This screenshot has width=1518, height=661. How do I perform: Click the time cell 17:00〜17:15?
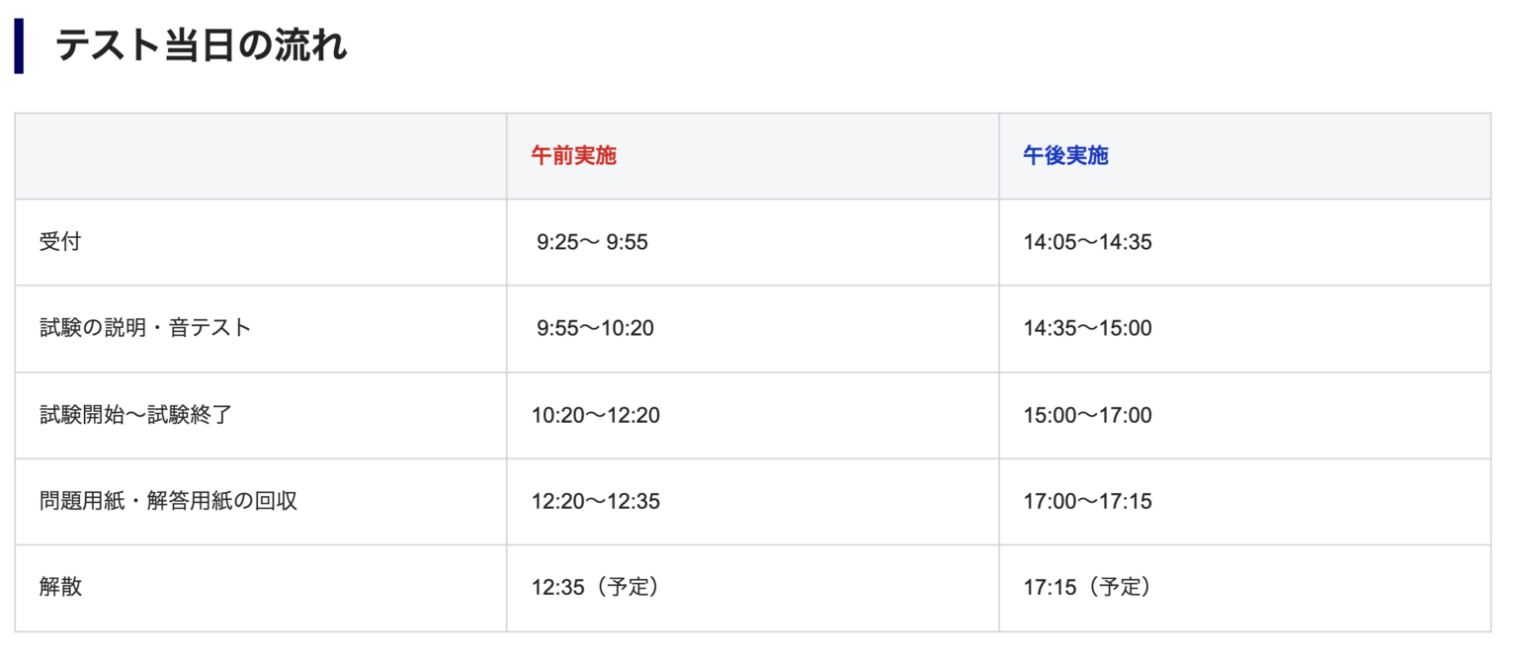1087,501
